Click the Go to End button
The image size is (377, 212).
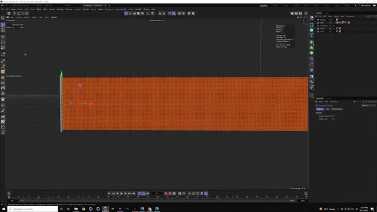coord(134,194)
